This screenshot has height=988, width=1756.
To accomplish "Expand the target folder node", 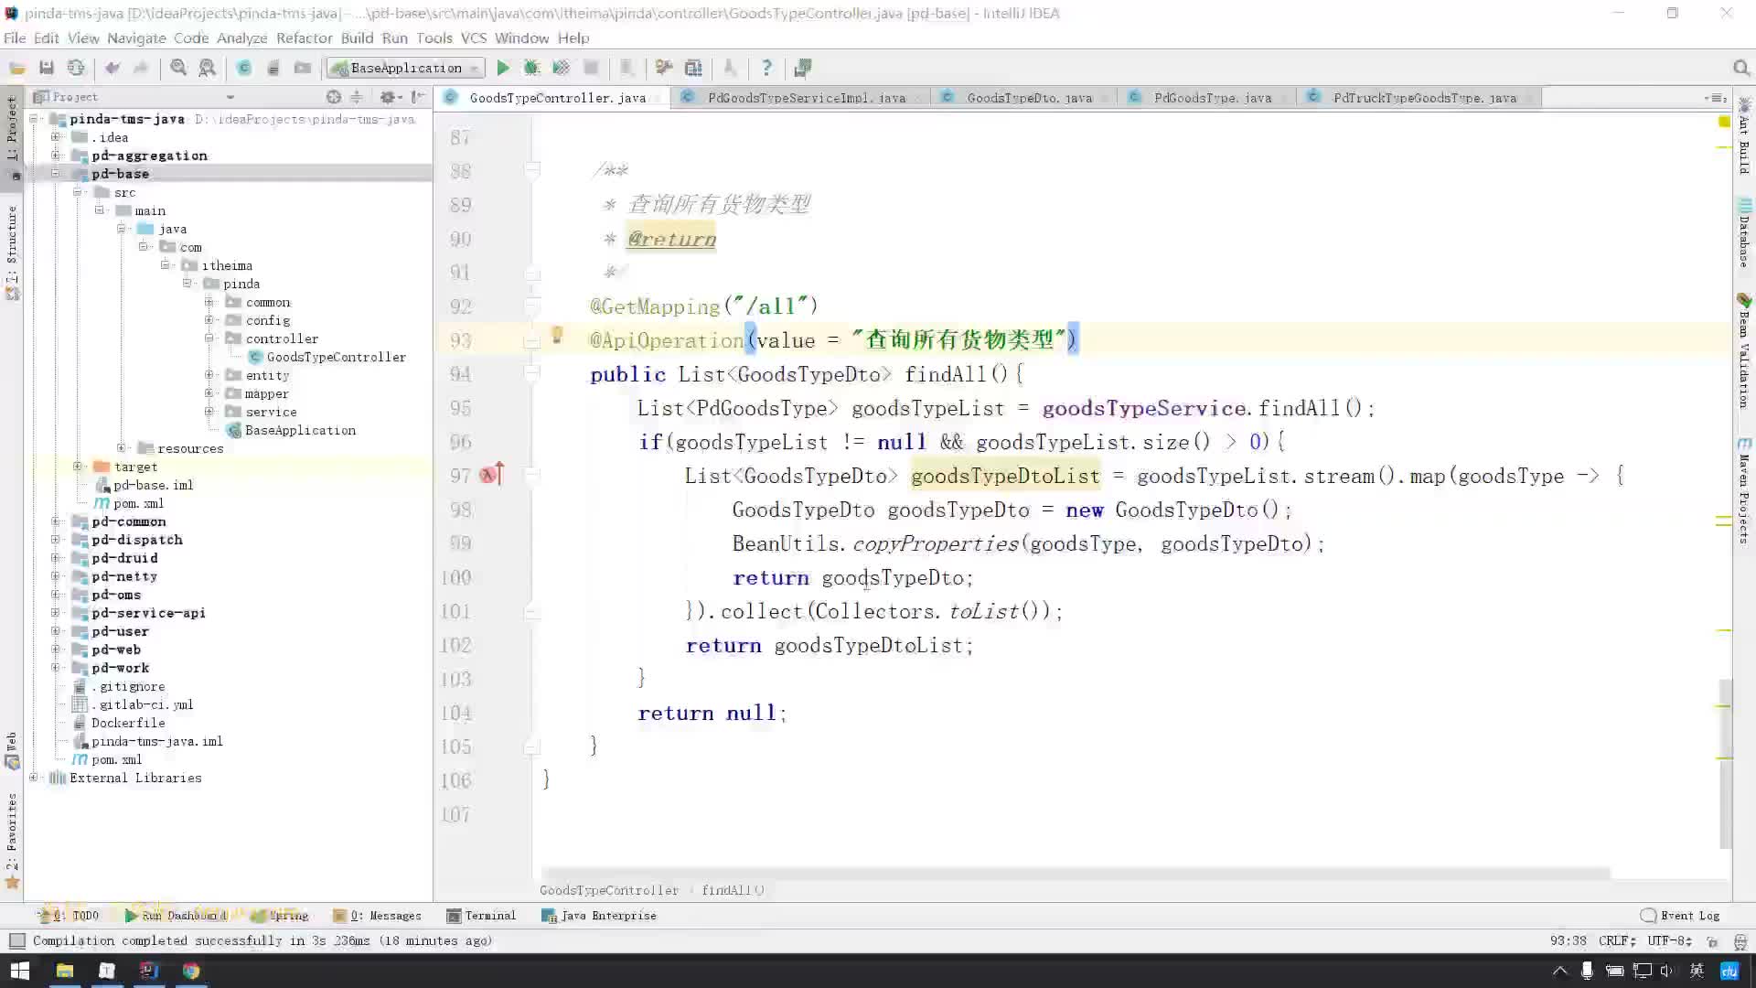I will click(x=78, y=467).
